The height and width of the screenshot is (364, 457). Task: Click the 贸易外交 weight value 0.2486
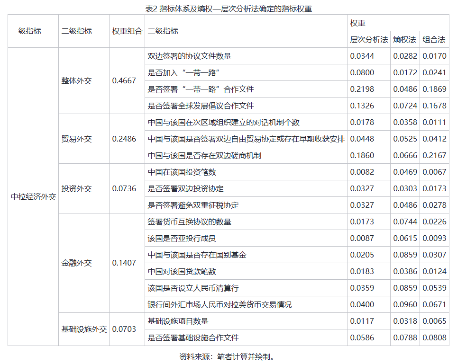124,139
